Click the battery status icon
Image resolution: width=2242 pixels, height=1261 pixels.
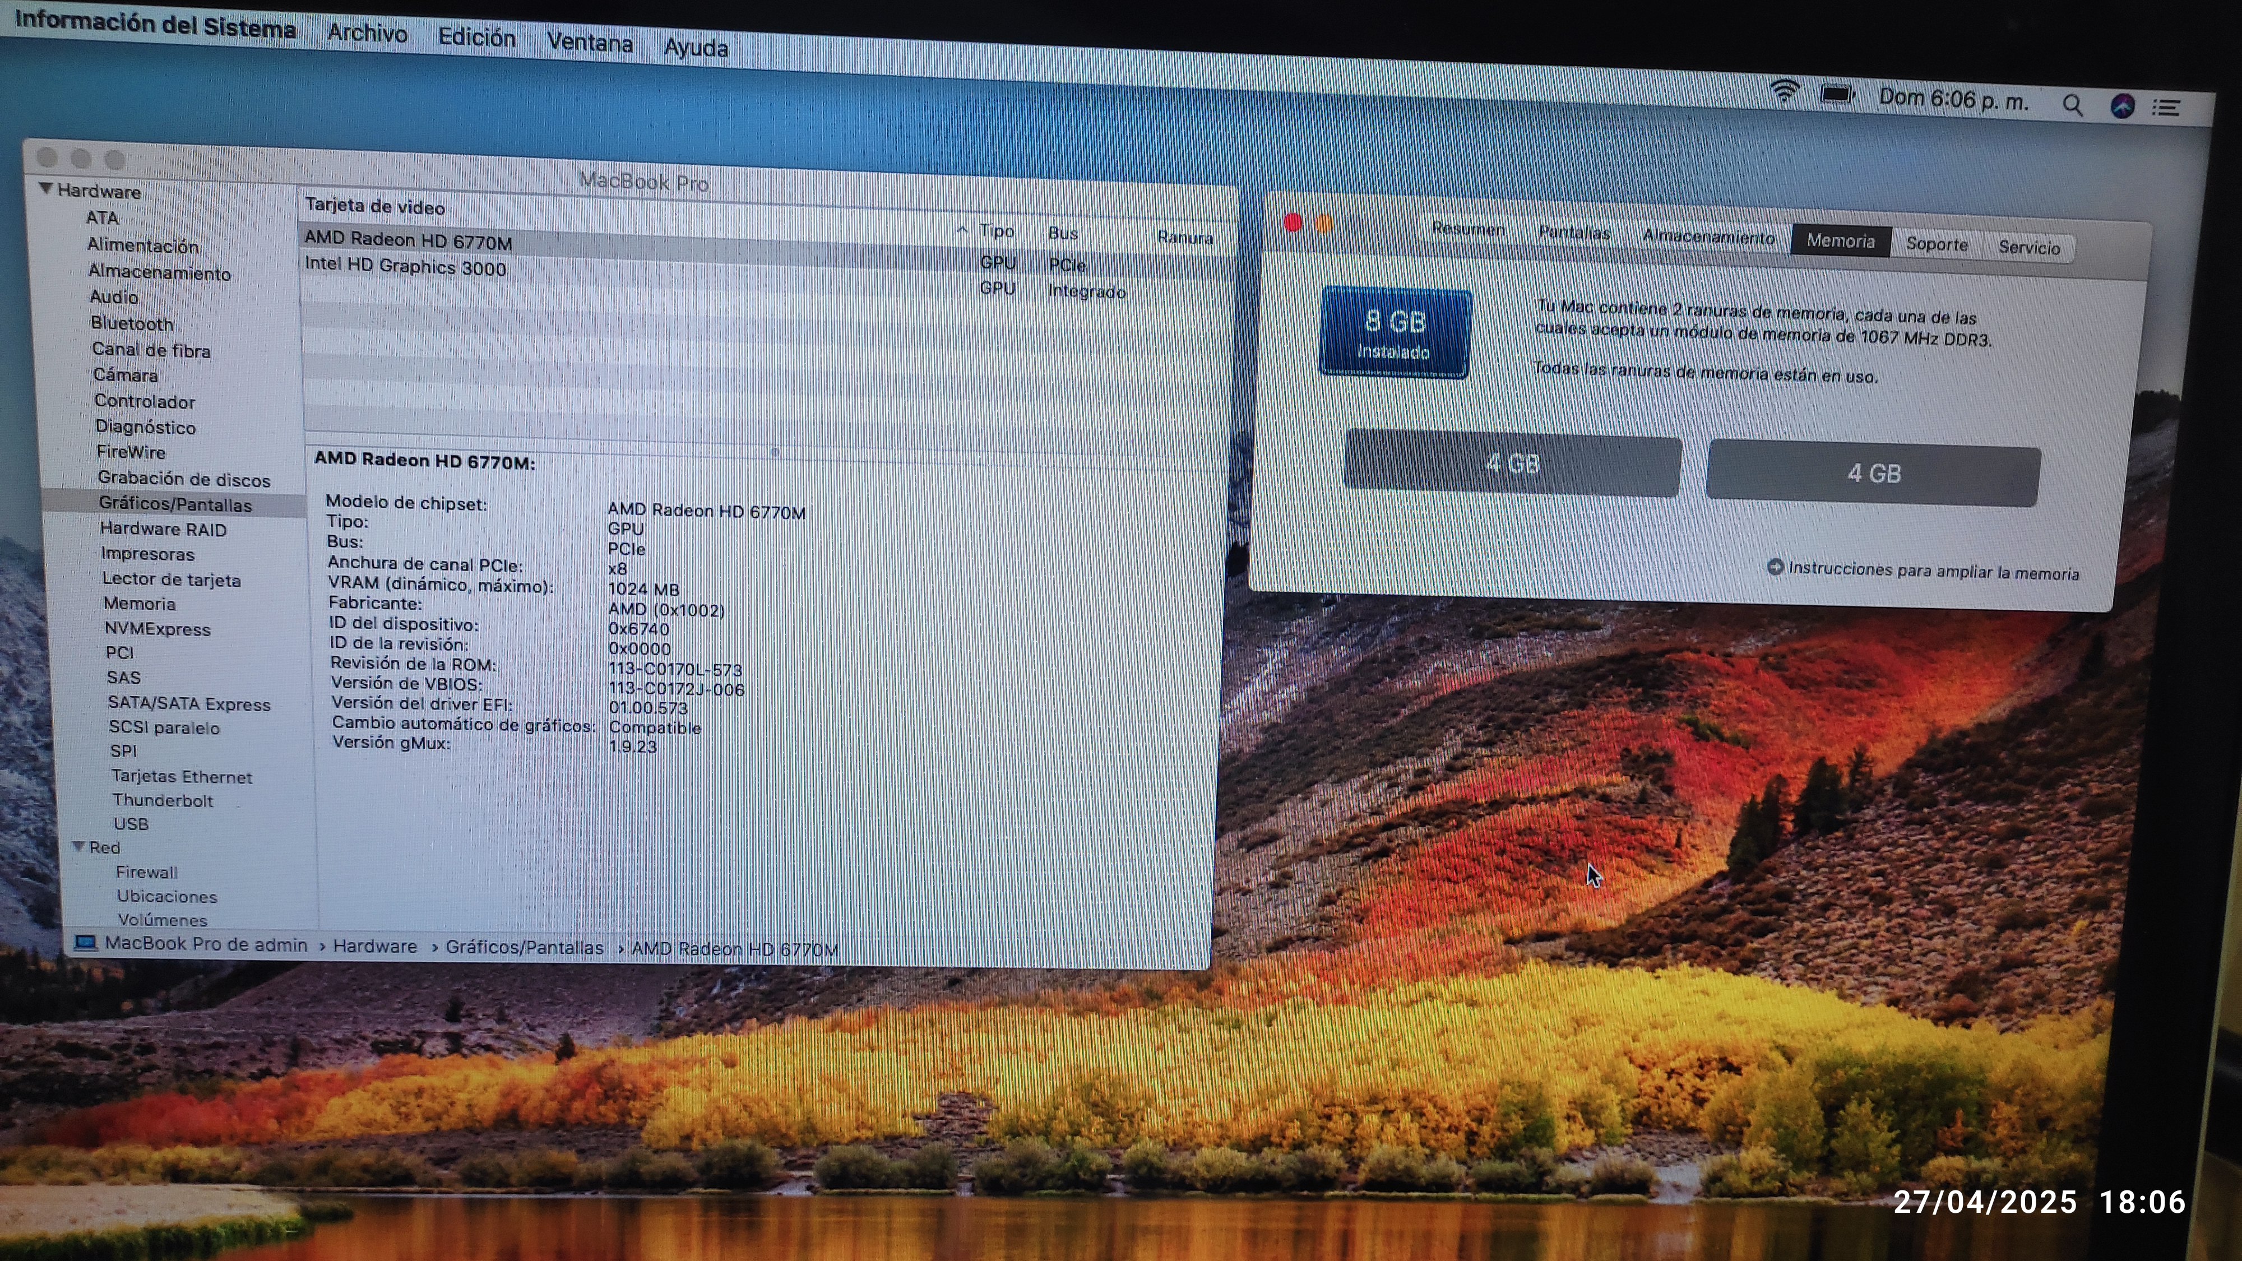coord(1837,95)
